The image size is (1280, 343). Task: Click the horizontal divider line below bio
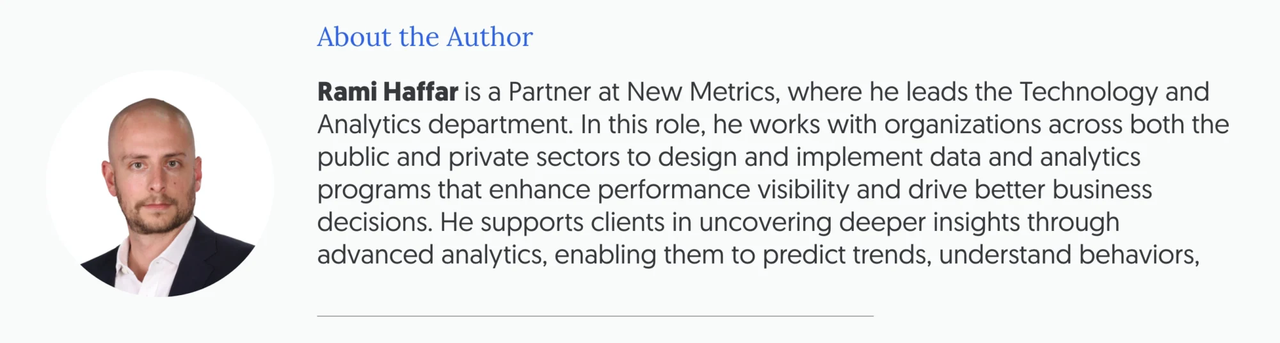(595, 315)
